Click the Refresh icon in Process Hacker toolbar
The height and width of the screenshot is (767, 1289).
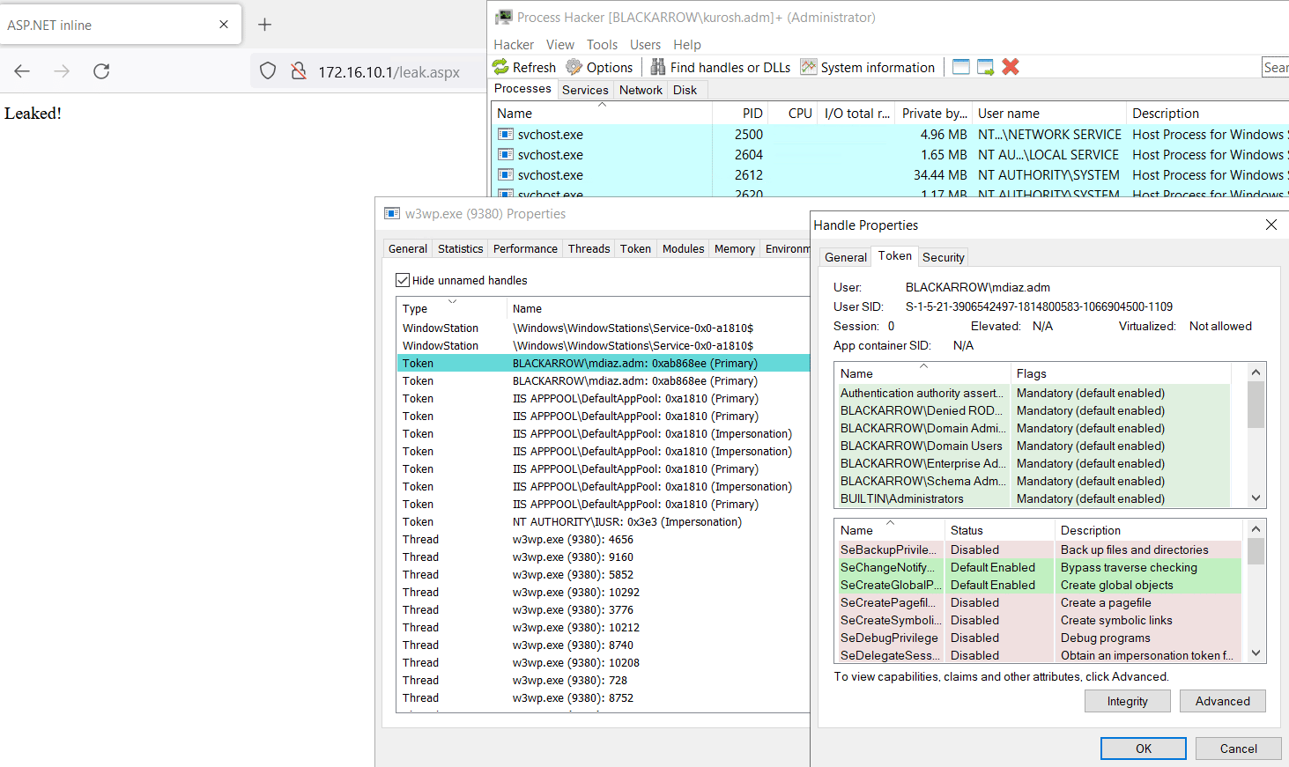pos(500,67)
